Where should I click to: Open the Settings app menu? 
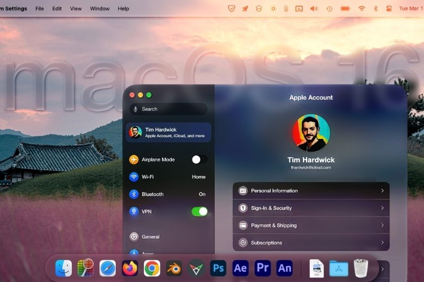click(14, 9)
